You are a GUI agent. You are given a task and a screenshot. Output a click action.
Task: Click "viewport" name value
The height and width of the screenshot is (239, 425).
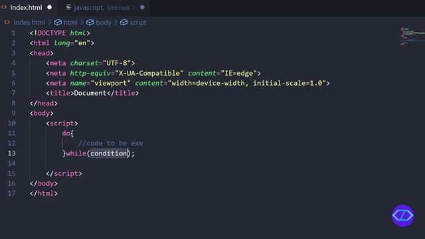111,83
